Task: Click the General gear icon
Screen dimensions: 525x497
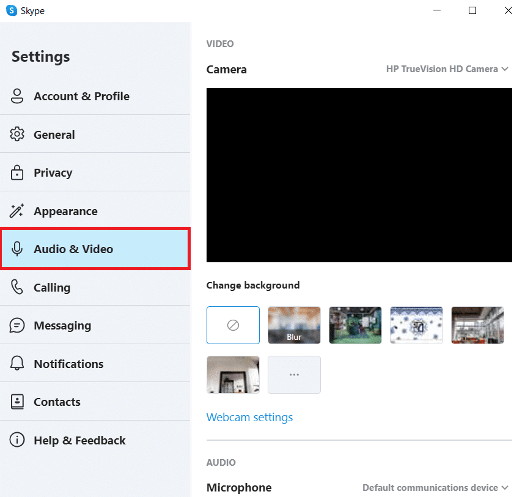Action: coord(17,134)
